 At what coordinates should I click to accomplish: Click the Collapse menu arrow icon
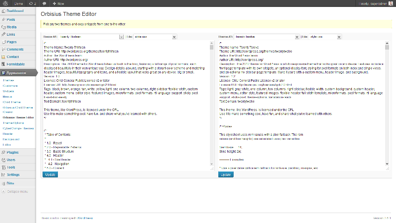click(3, 192)
